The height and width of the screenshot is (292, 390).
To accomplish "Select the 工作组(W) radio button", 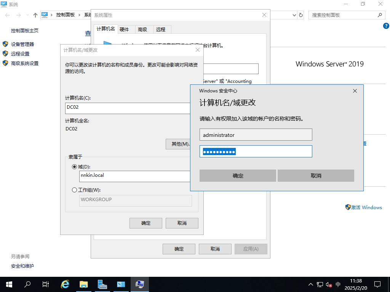I will point(74,190).
